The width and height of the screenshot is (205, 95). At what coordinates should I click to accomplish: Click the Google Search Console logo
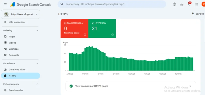coord(31,4)
